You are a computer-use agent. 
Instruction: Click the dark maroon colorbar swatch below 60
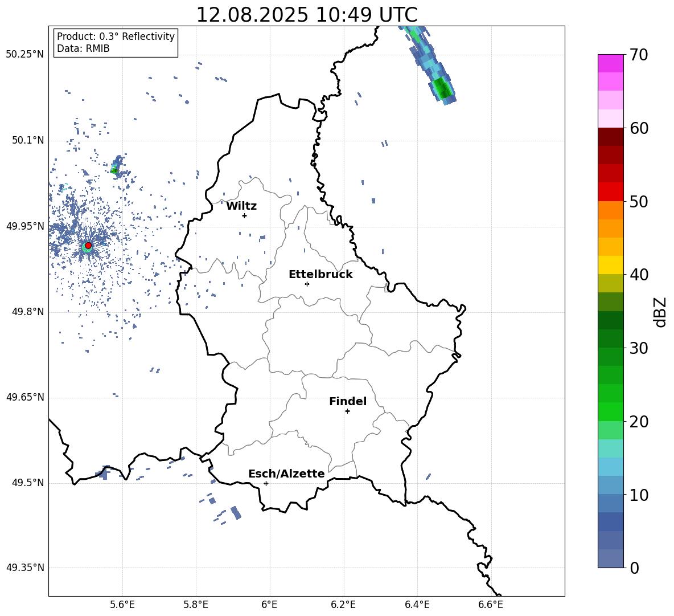[610, 137]
